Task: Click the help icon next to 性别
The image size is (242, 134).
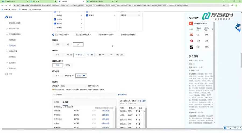Action: 57,40
